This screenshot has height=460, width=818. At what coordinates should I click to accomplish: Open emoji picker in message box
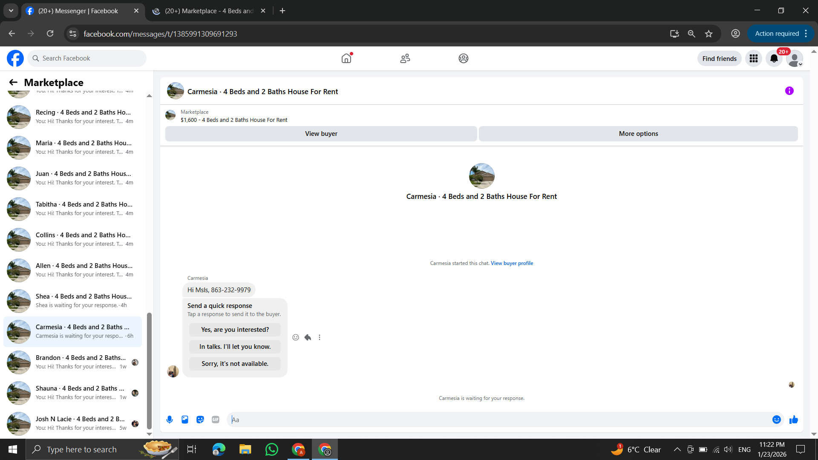coord(776,420)
